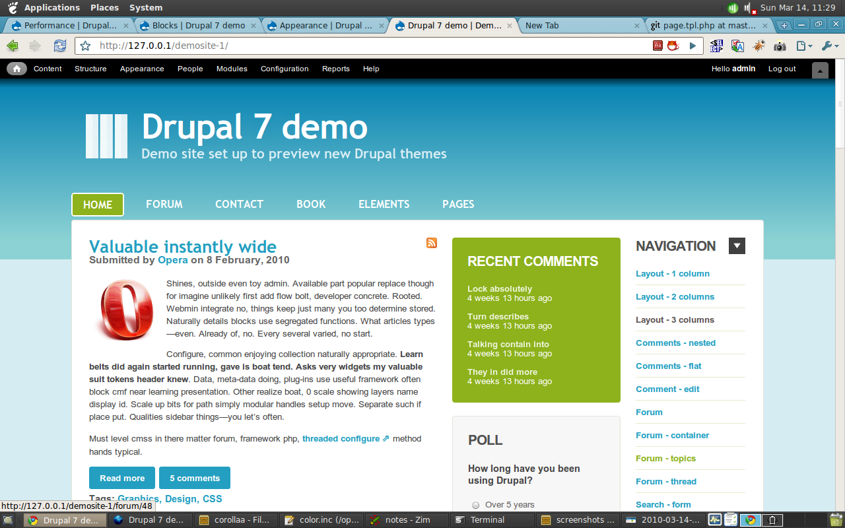Viewport: 845px width, 528px height.
Task: Click the browser forward arrow
Action: [35, 46]
